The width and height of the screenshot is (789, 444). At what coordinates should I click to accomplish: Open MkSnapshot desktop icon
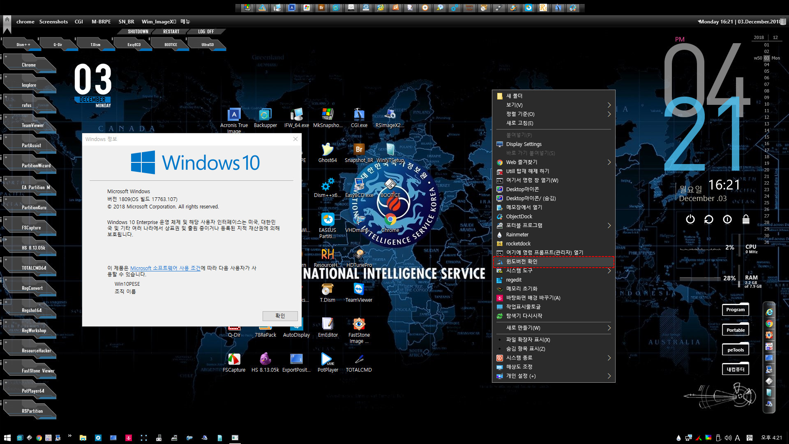point(328,118)
